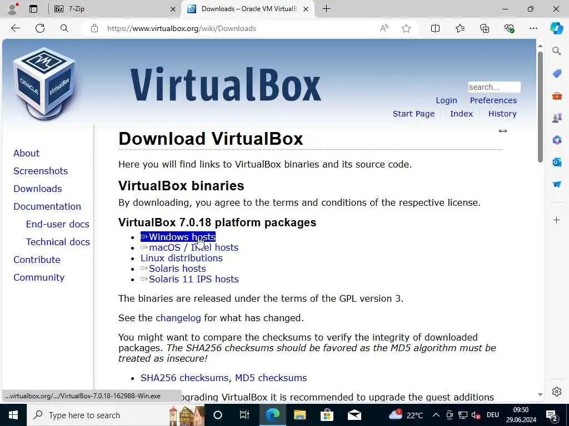The height and width of the screenshot is (426, 569).
Task: Open the browser profile avatar icon
Action: point(13,9)
